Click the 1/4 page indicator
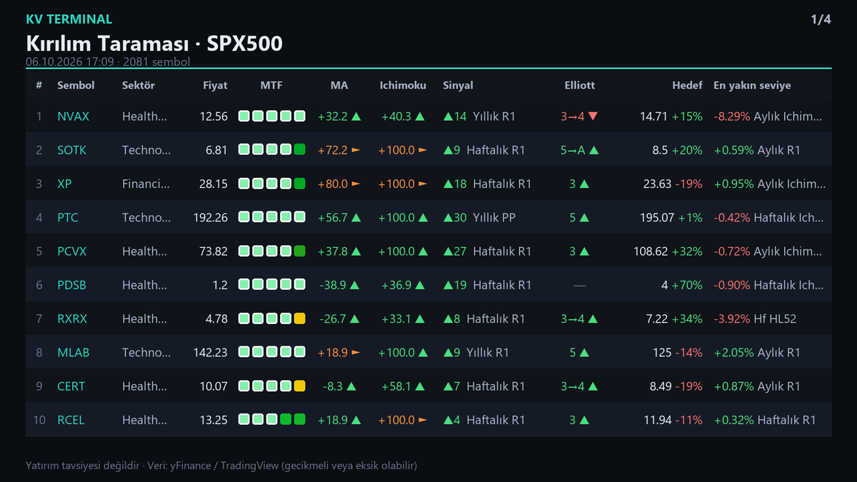857x482 pixels. (821, 19)
